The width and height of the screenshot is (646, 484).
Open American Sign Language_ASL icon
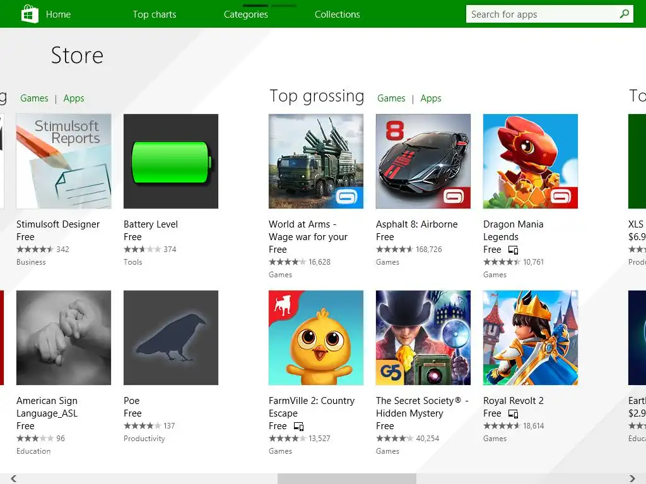[x=64, y=338]
